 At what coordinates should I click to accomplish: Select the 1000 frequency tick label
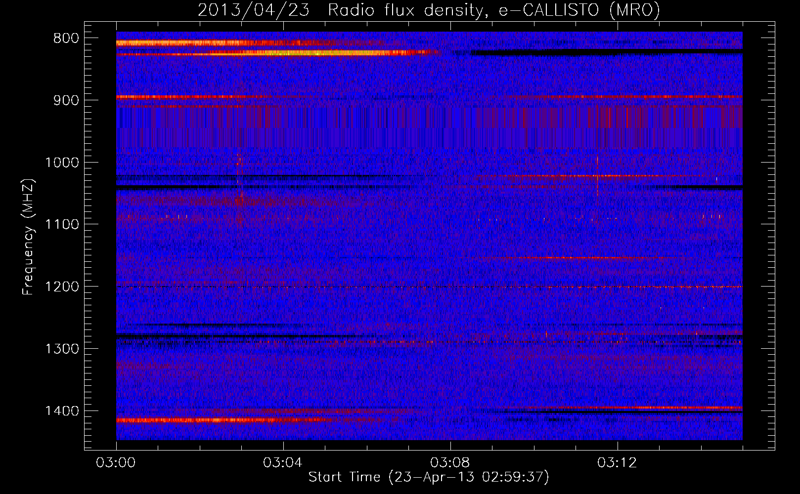pos(62,163)
